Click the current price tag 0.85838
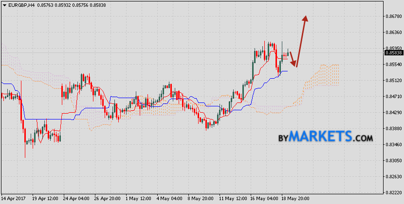The image size is (404, 204). tap(393, 53)
